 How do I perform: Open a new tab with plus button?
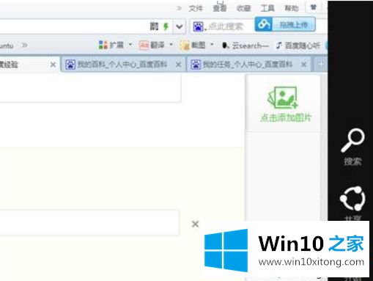click(x=321, y=65)
